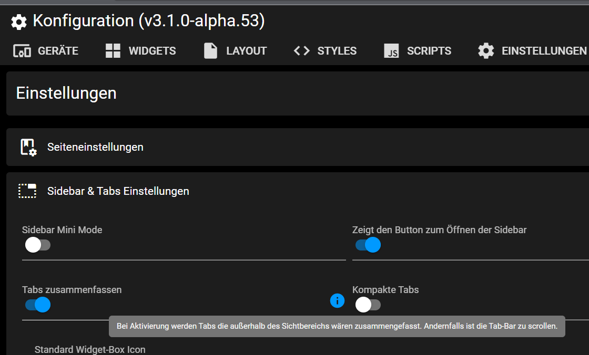Click the Sidebar & Tabs dashed-border icon

(27, 191)
